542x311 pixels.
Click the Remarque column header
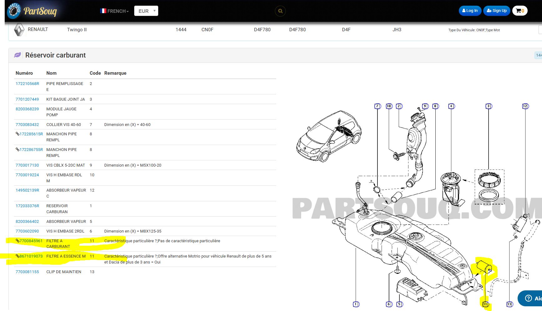pyautogui.click(x=115, y=73)
